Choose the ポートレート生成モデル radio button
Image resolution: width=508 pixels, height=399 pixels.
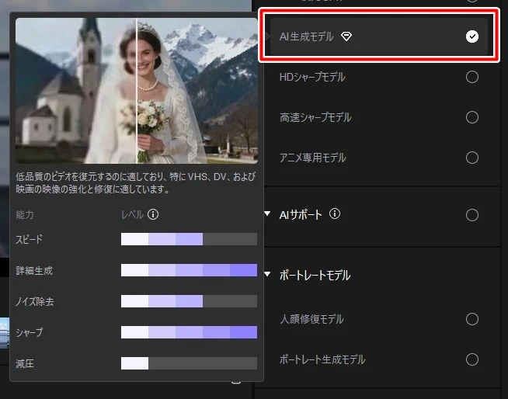472,359
